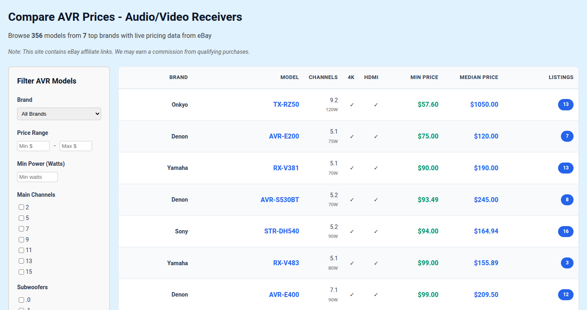Click the $190.00 median price
This screenshot has height=310, width=587.
[486, 168]
